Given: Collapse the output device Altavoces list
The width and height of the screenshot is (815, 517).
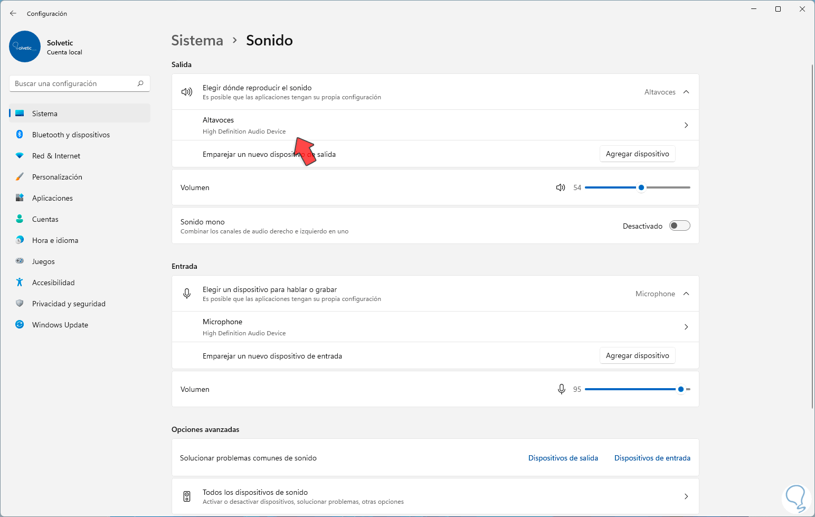Looking at the screenshot, I should click(686, 92).
